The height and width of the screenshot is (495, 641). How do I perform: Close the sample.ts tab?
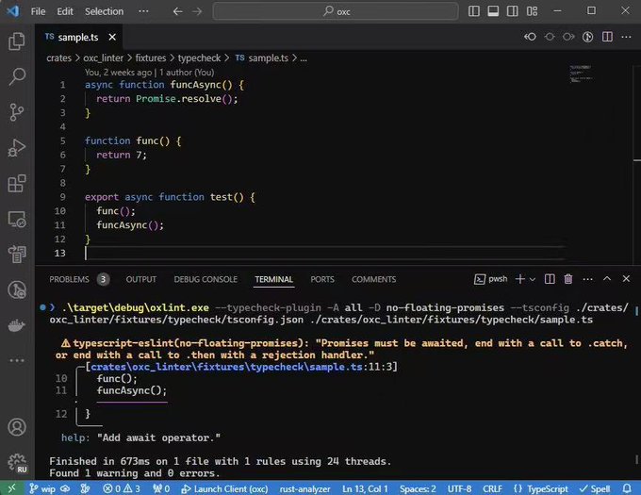click(112, 37)
